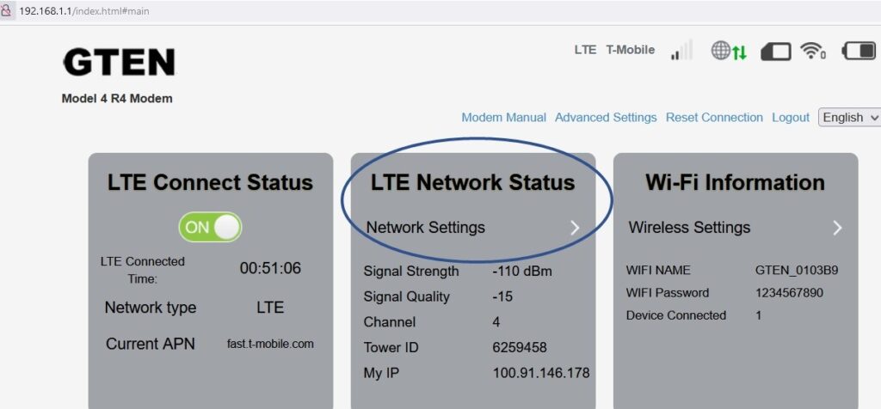Go to Advanced Settings
881x409 pixels.
[x=606, y=118]
